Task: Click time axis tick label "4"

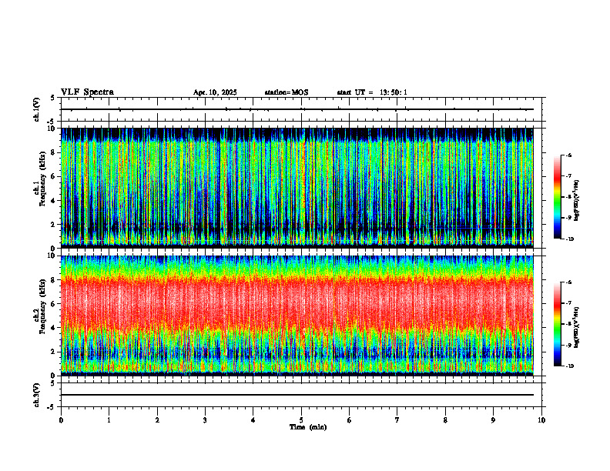Action: tap(253, 420)
